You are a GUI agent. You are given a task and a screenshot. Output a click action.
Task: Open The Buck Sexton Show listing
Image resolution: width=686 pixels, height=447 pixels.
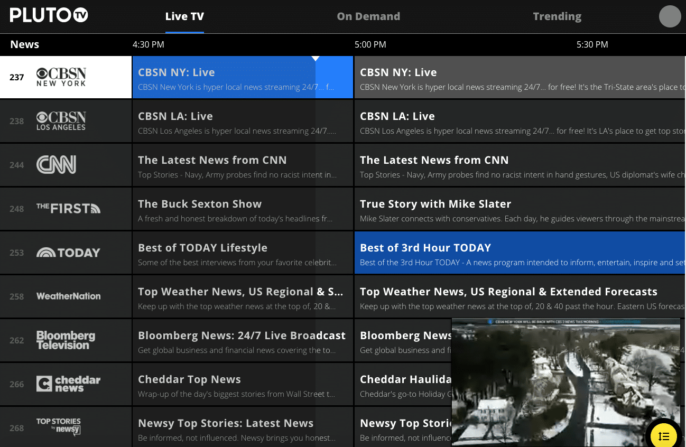click(x=242, y=209)
